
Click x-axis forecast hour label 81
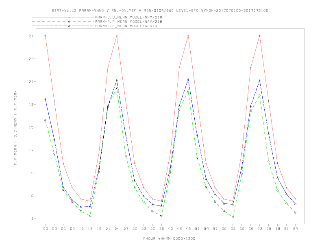pyautogui.click(x=287, y=229)
